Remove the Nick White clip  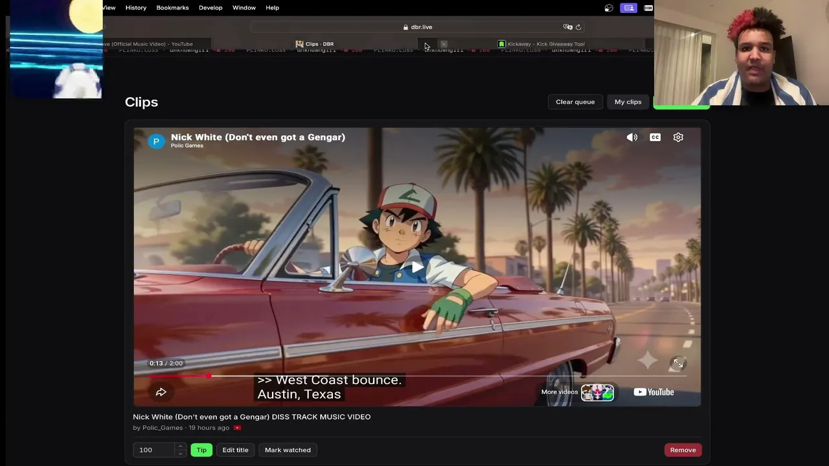[x=683, y=450]
